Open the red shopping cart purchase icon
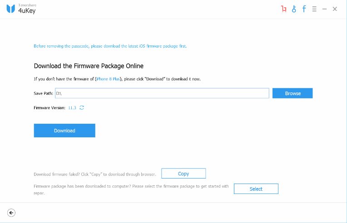The height and width of the screenshot is (223, 347). (284, 9)
